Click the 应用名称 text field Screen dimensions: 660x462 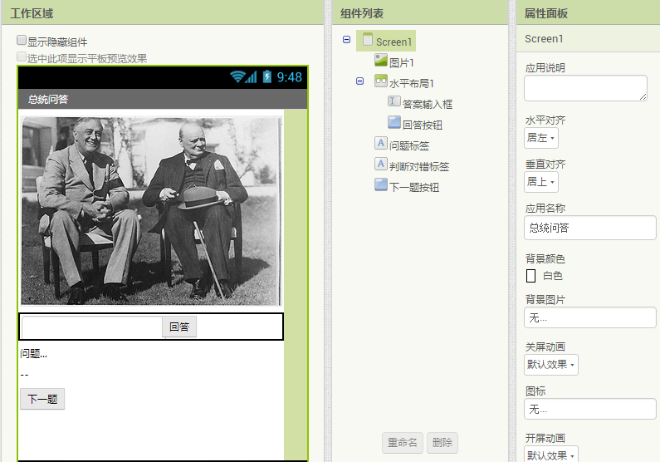589,228
